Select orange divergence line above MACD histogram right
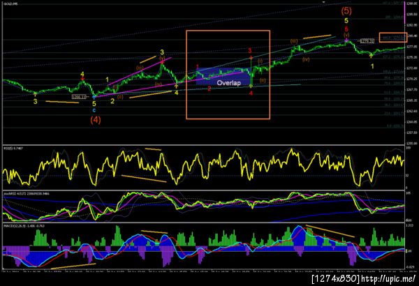 [330, 231]
